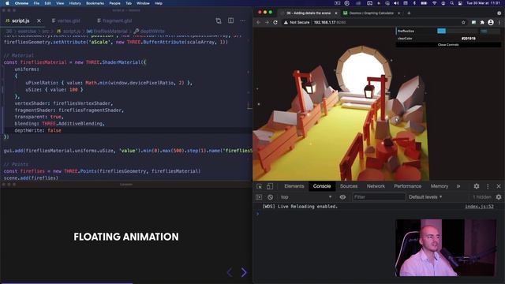Open the DevTools Console tab
The height and width of the screenshot is (284, 505).
tap(322, 186)
